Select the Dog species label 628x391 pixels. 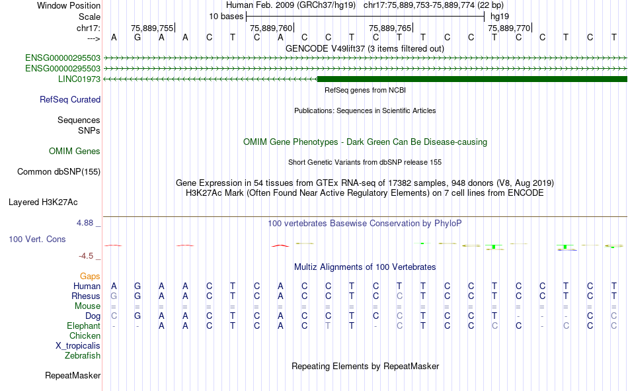[x=93, y=316]
